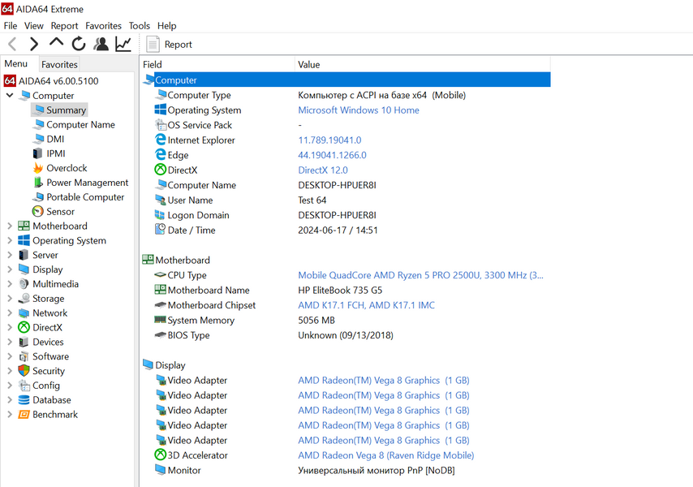Click the Forward navigation arrow
The image size is (693, 487).
[x=33, y=44]
